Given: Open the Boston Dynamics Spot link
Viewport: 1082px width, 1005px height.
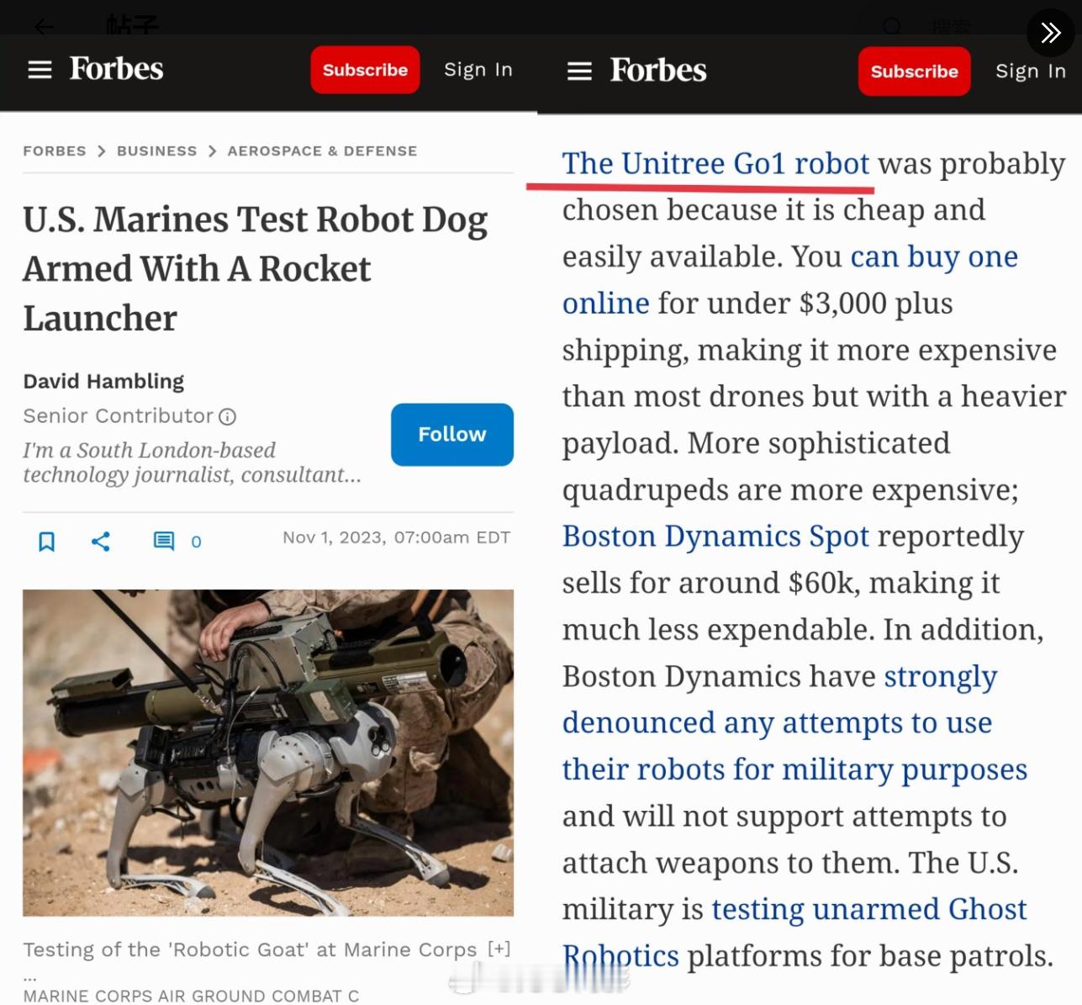Looking at the screenshot, I should (715, 536).
